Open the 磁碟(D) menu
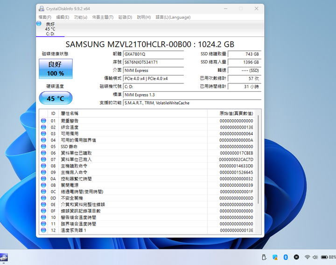This screenshot has height=265, width=336. click(x=125, y=17)
